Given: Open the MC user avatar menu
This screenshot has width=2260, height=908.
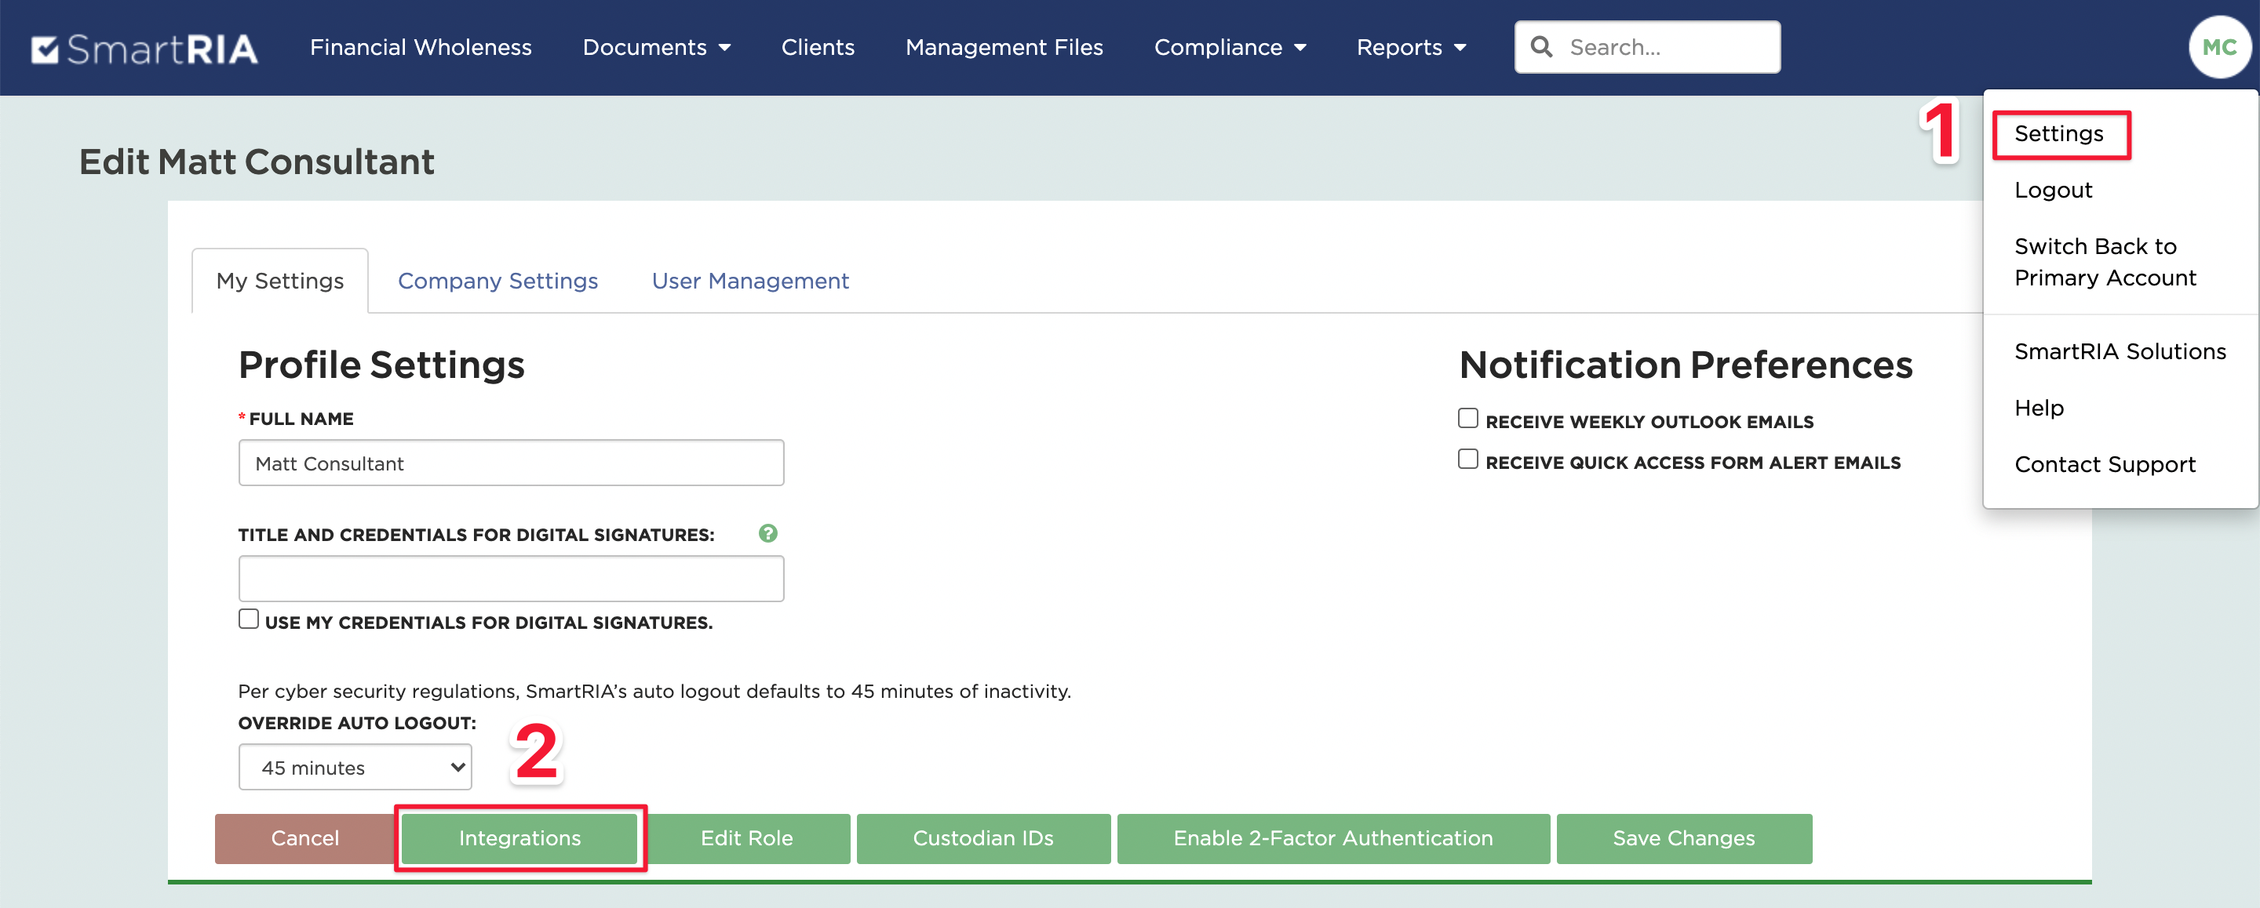Looking at the screenshot, I should pyautogui.click(x=2218, y=47).
